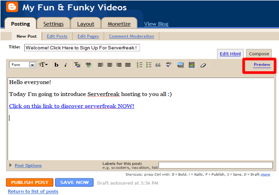The width and height of the screenshot is (279, 195).
Task: Center align text
Action: click(109, 65)
